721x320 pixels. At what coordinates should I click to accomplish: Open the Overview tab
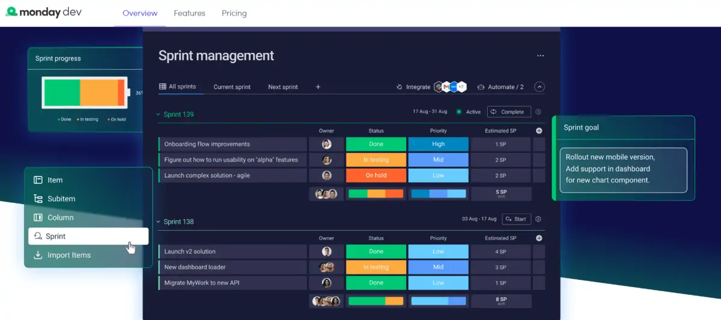click(x=140, y=13)
